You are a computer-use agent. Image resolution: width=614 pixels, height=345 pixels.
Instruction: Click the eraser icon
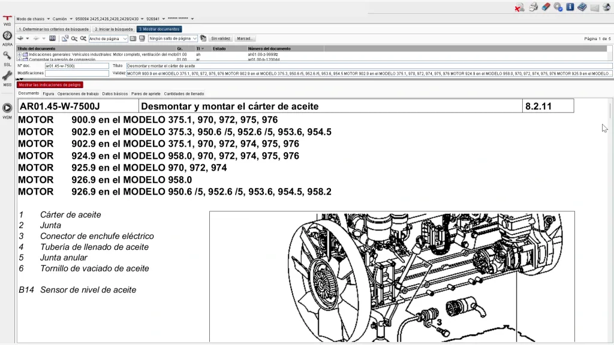(546, 7)
